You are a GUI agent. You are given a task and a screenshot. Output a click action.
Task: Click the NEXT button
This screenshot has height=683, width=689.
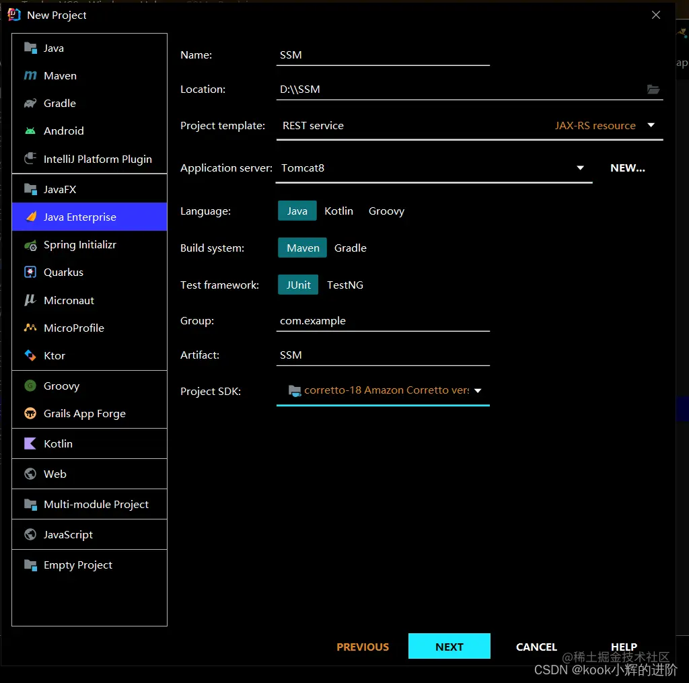[x=449, y=646]
